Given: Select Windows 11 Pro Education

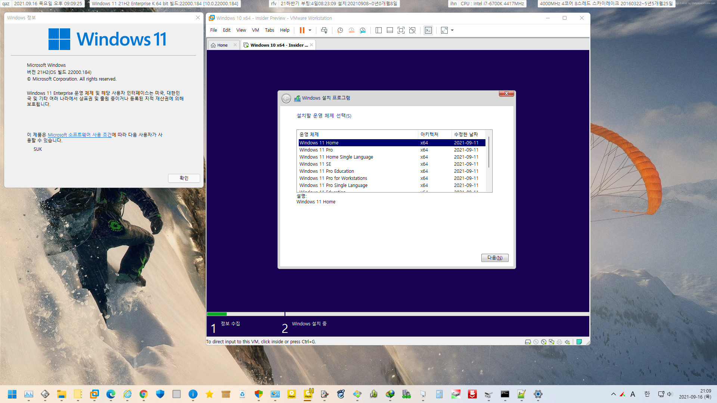Looking at the screenshot, I should click(x=392, y=171).
